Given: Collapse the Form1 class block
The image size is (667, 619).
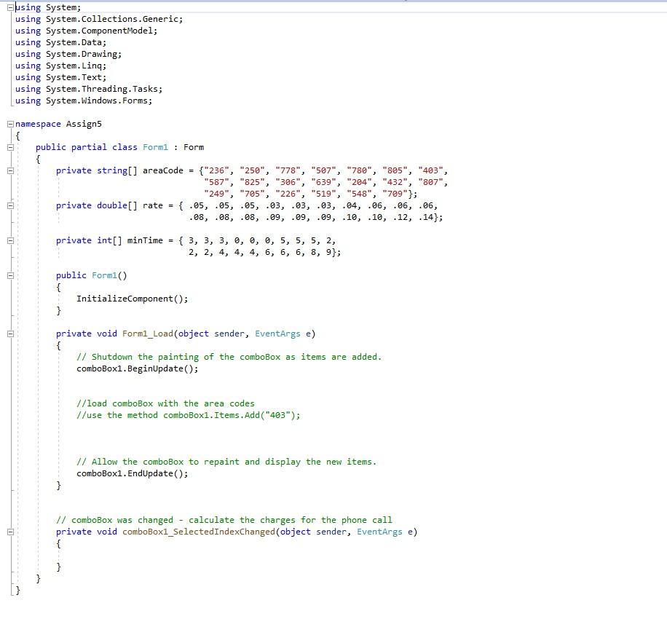Looking at the screenshot, I should point(10,148).
